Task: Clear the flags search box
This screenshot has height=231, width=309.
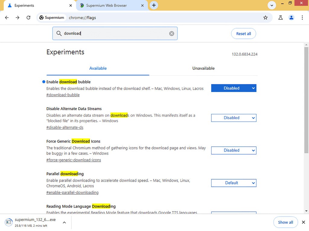Action: click(172, 34)
